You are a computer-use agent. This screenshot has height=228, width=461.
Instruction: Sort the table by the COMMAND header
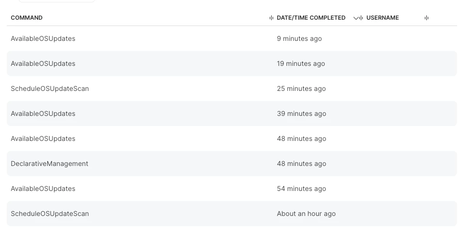tap(26, 18)
